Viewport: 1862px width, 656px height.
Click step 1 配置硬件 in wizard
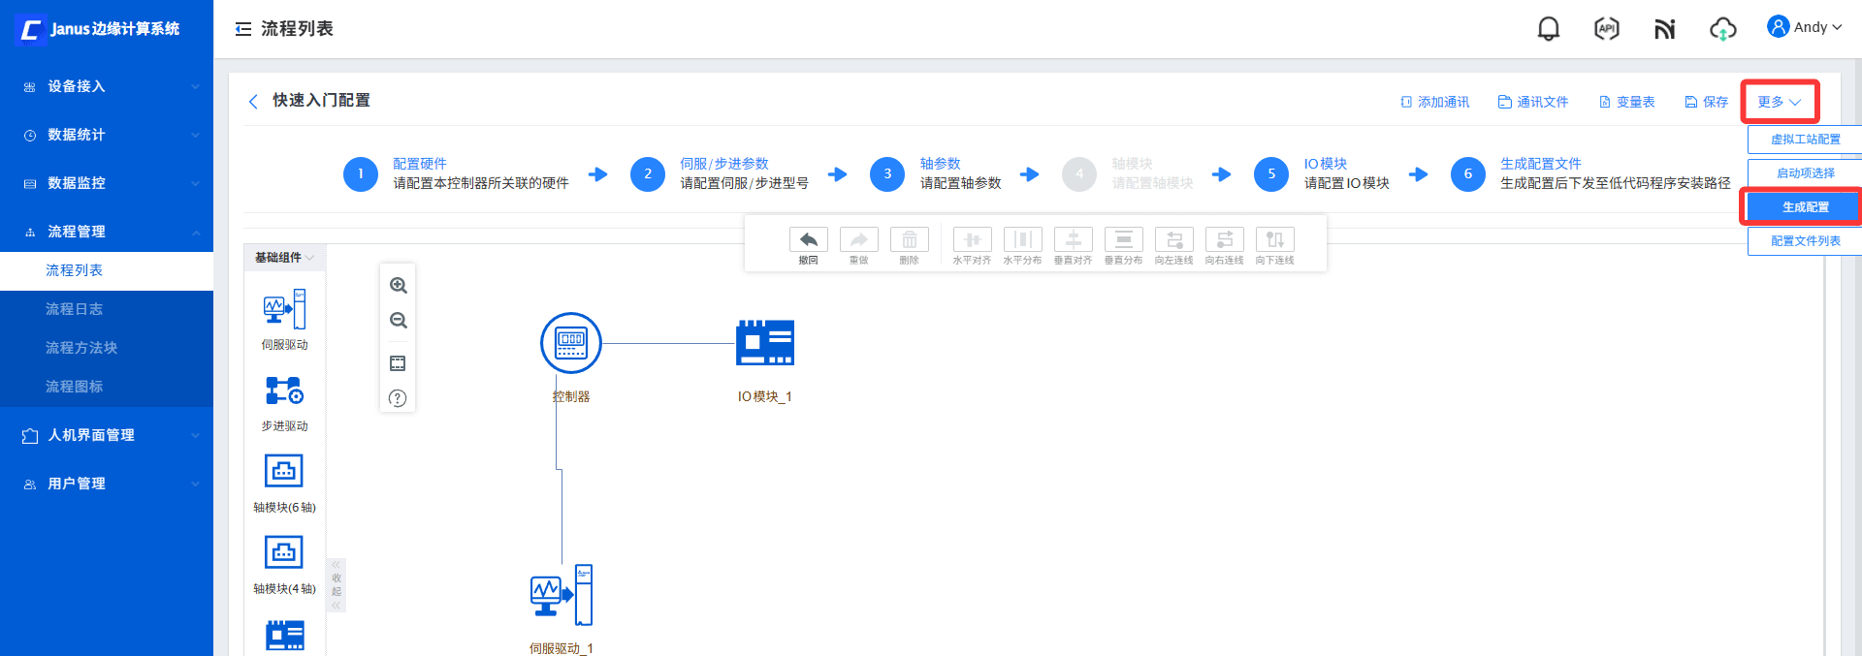click(361, 174)
